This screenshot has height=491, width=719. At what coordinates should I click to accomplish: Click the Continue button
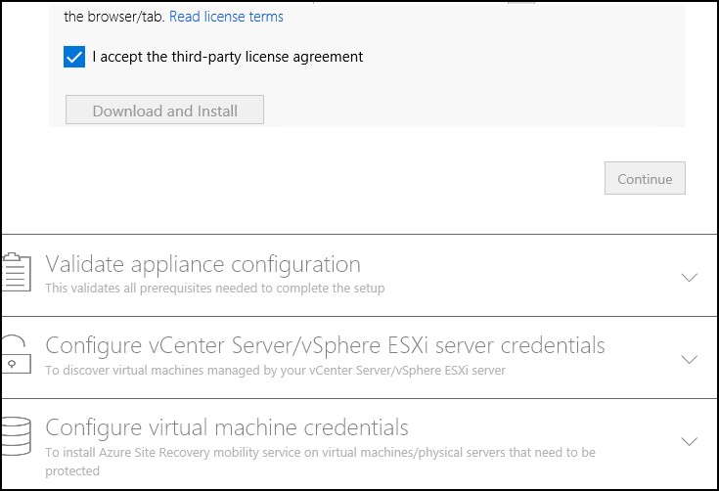click(645, 178)
